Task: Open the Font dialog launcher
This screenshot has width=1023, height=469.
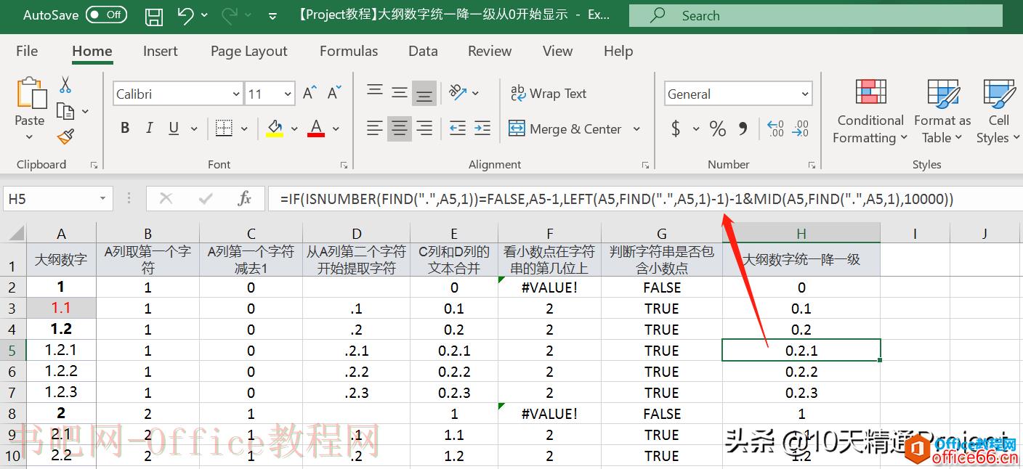Action: point(344,166)
